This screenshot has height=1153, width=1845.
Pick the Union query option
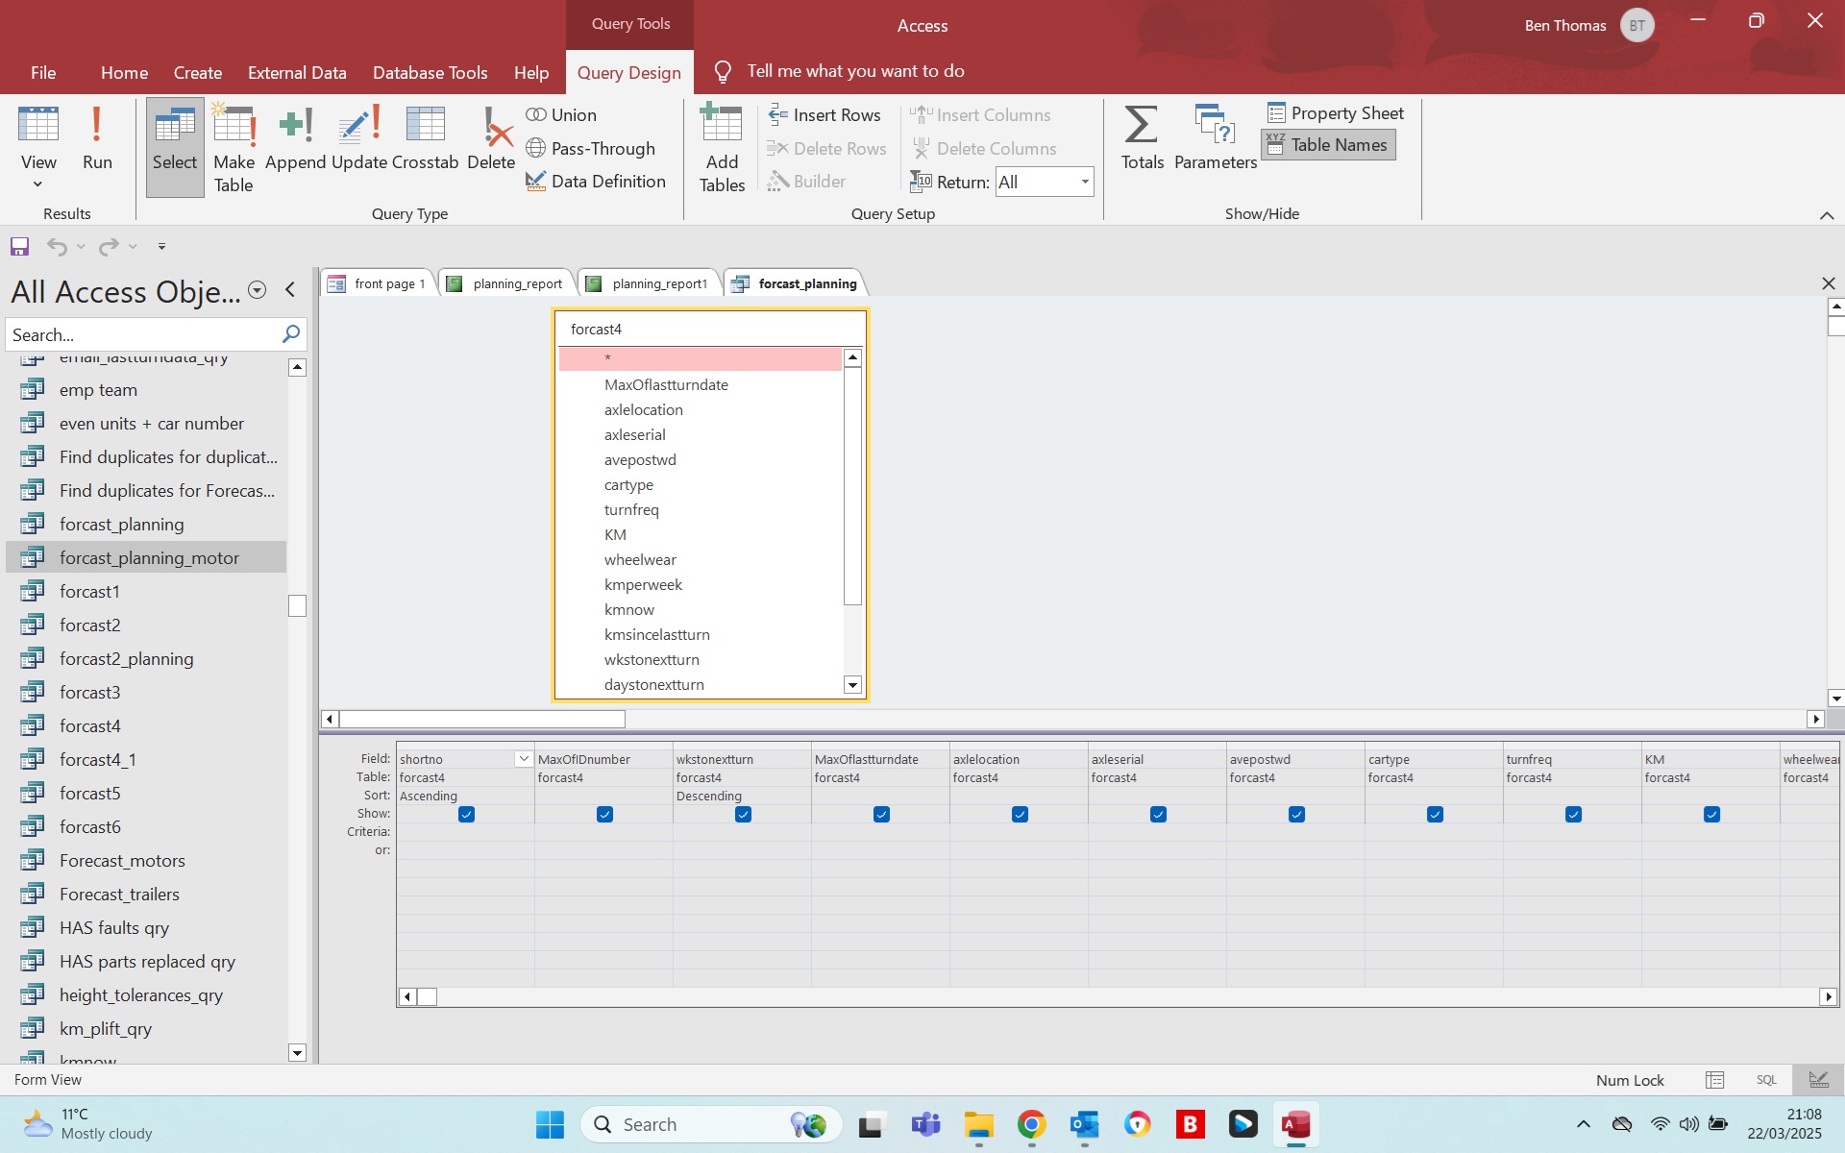(x=562, y=115)
